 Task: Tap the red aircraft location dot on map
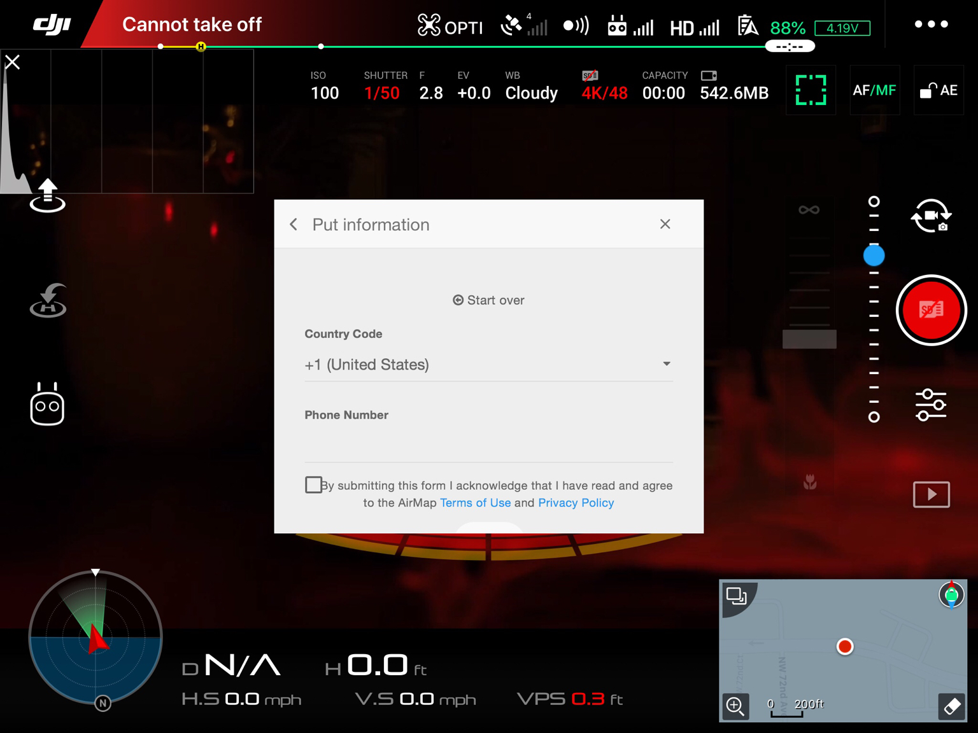[x=845, y=646]
